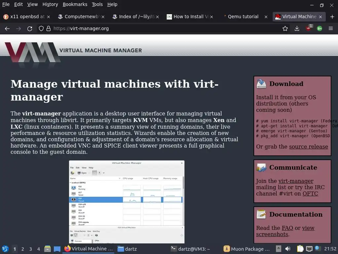Click the removable media eject tray icon

[x=279, y=249]
